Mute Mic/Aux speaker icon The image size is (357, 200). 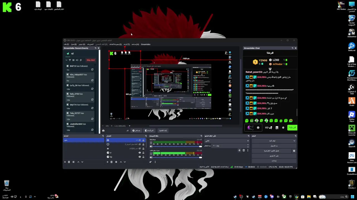pyautogui.click(x=151, y=146)
